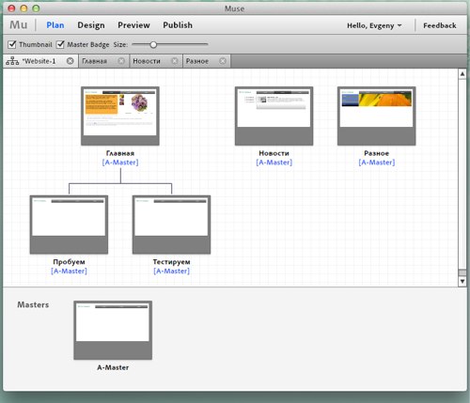Click the Size: label
This screenshot has height=403, width=470.
click(x=120, y=44)
